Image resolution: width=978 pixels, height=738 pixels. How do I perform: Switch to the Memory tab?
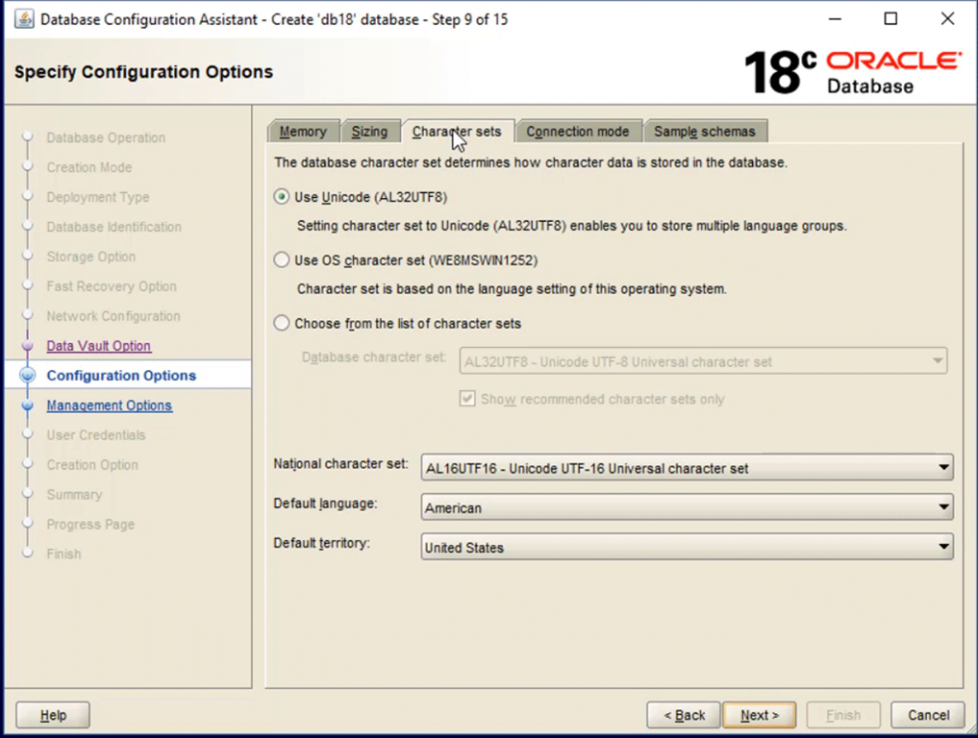click(303, 132)
